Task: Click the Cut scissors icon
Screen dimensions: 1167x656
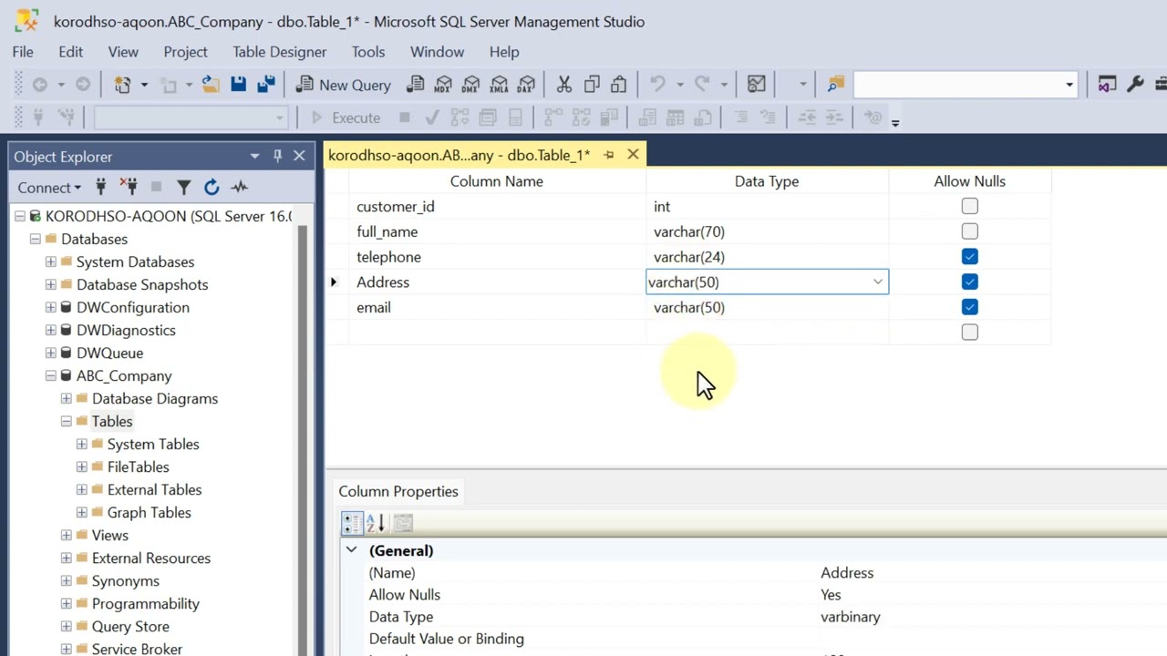Action: (563, 85)
